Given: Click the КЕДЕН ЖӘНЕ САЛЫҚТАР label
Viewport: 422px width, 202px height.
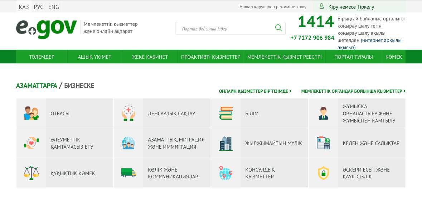Looking at the screenshot, I should (371, 143).
